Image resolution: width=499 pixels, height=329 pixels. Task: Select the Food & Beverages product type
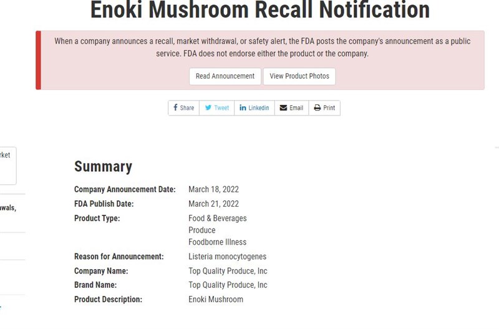tap(217, 219)
